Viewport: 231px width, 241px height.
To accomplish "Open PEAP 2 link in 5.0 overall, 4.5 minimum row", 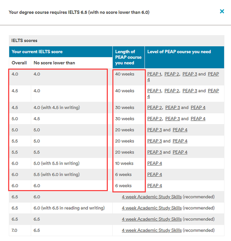I will (x=154, y=119).
